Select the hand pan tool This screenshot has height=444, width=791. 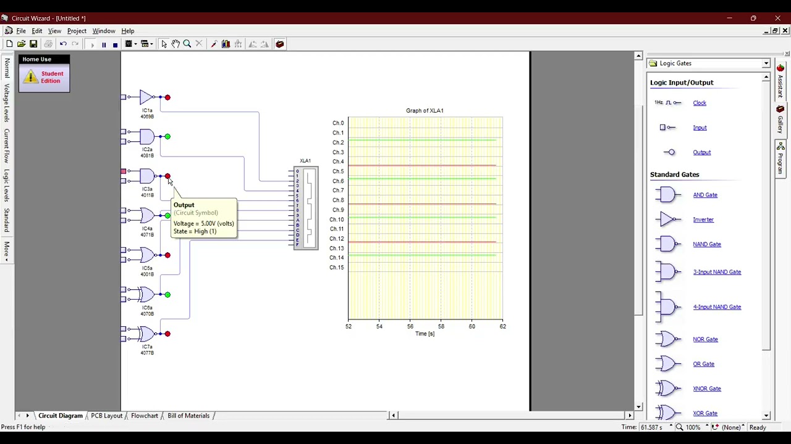tap(176, 44)
